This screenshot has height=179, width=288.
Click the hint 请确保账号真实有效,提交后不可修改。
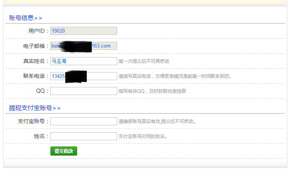coord(157,122)
